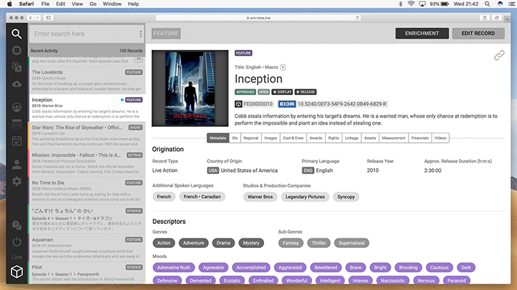Copy record link via chain-link icon
The width and height of the screenshot is (517, 290).
point(499,55)
